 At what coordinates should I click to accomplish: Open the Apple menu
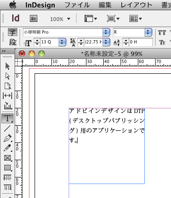click(x=13, y=5)
